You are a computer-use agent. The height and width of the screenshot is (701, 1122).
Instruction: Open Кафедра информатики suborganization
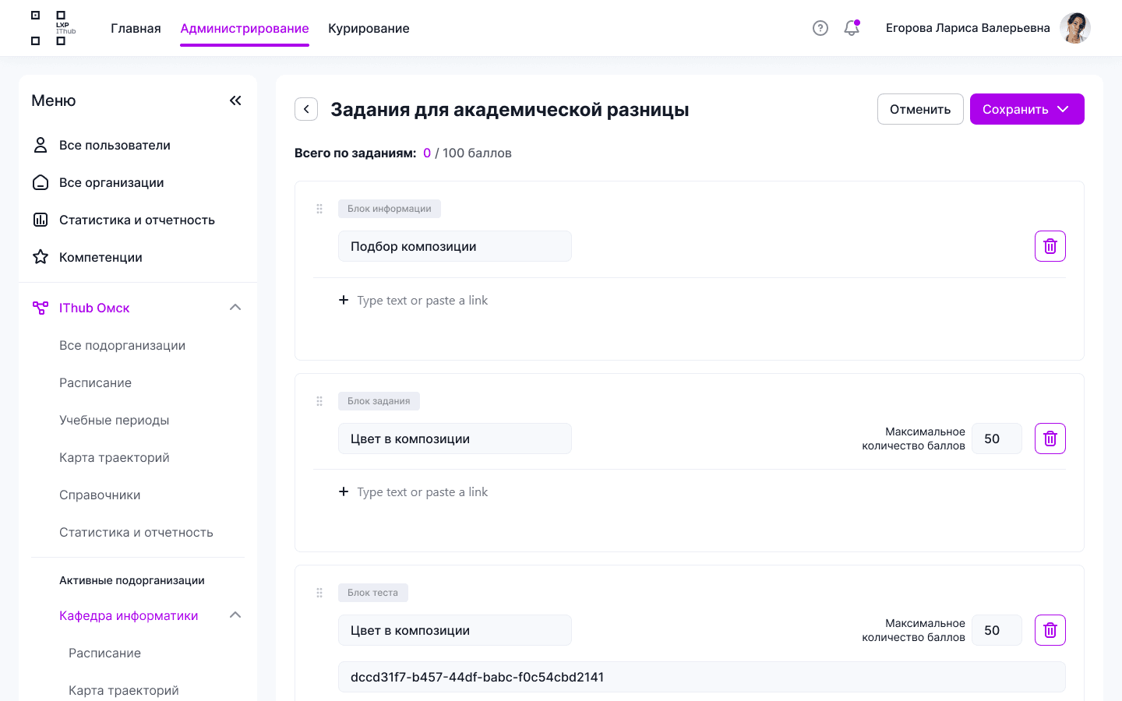pyautogui.click(x=129, y=615)
